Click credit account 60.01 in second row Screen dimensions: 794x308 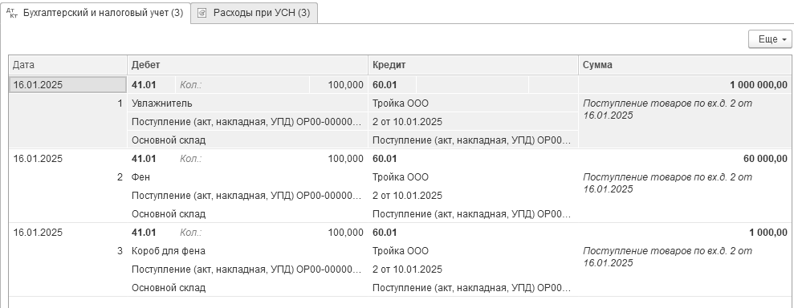pos(385,159)
